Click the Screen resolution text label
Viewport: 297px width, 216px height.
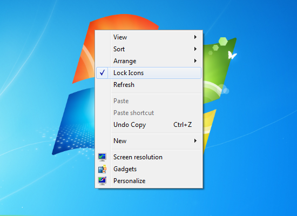coord(138,157)
